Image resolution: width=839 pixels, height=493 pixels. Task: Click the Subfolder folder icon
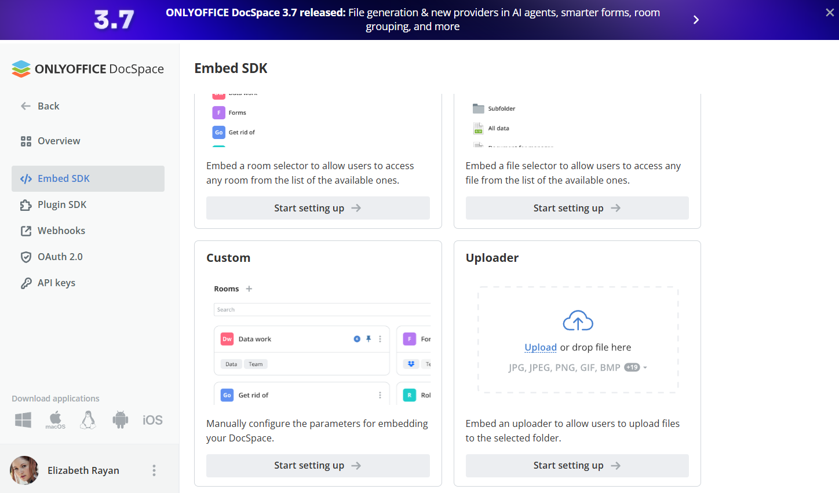(478, 108)
